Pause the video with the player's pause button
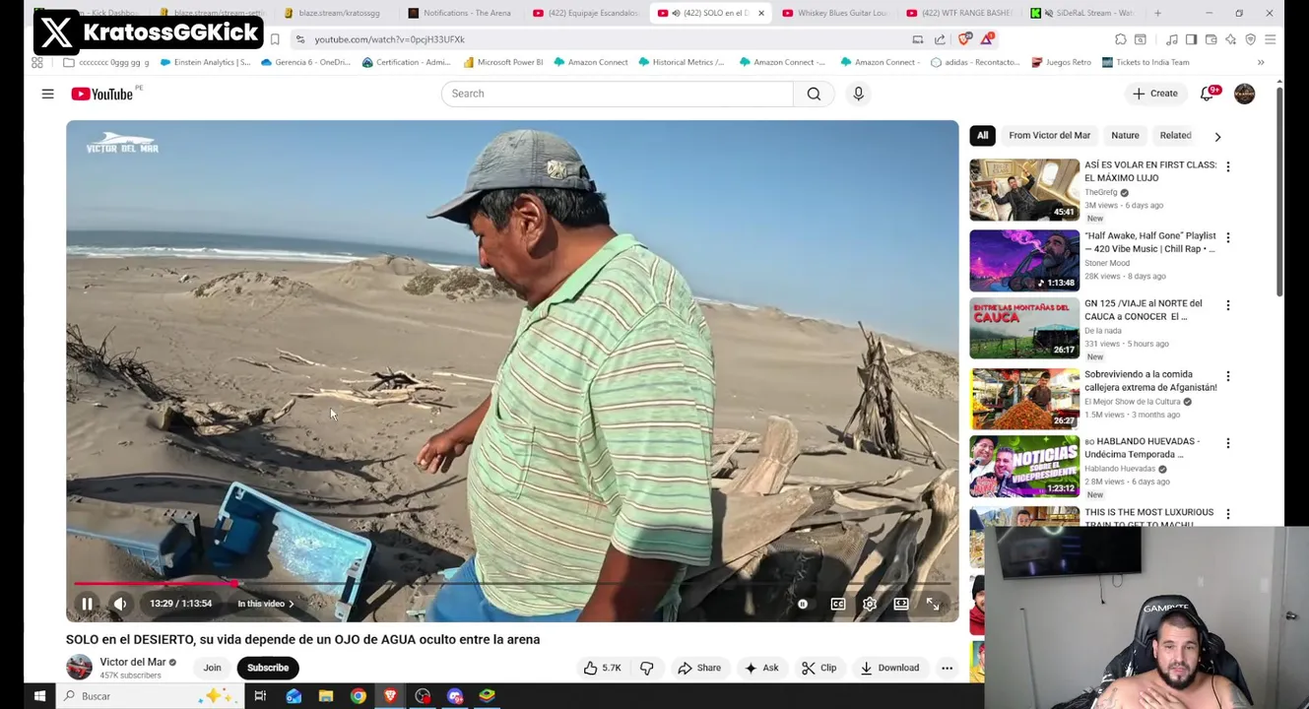The height and width of the screenshot is (709, 1309). (x=87, y=604)
